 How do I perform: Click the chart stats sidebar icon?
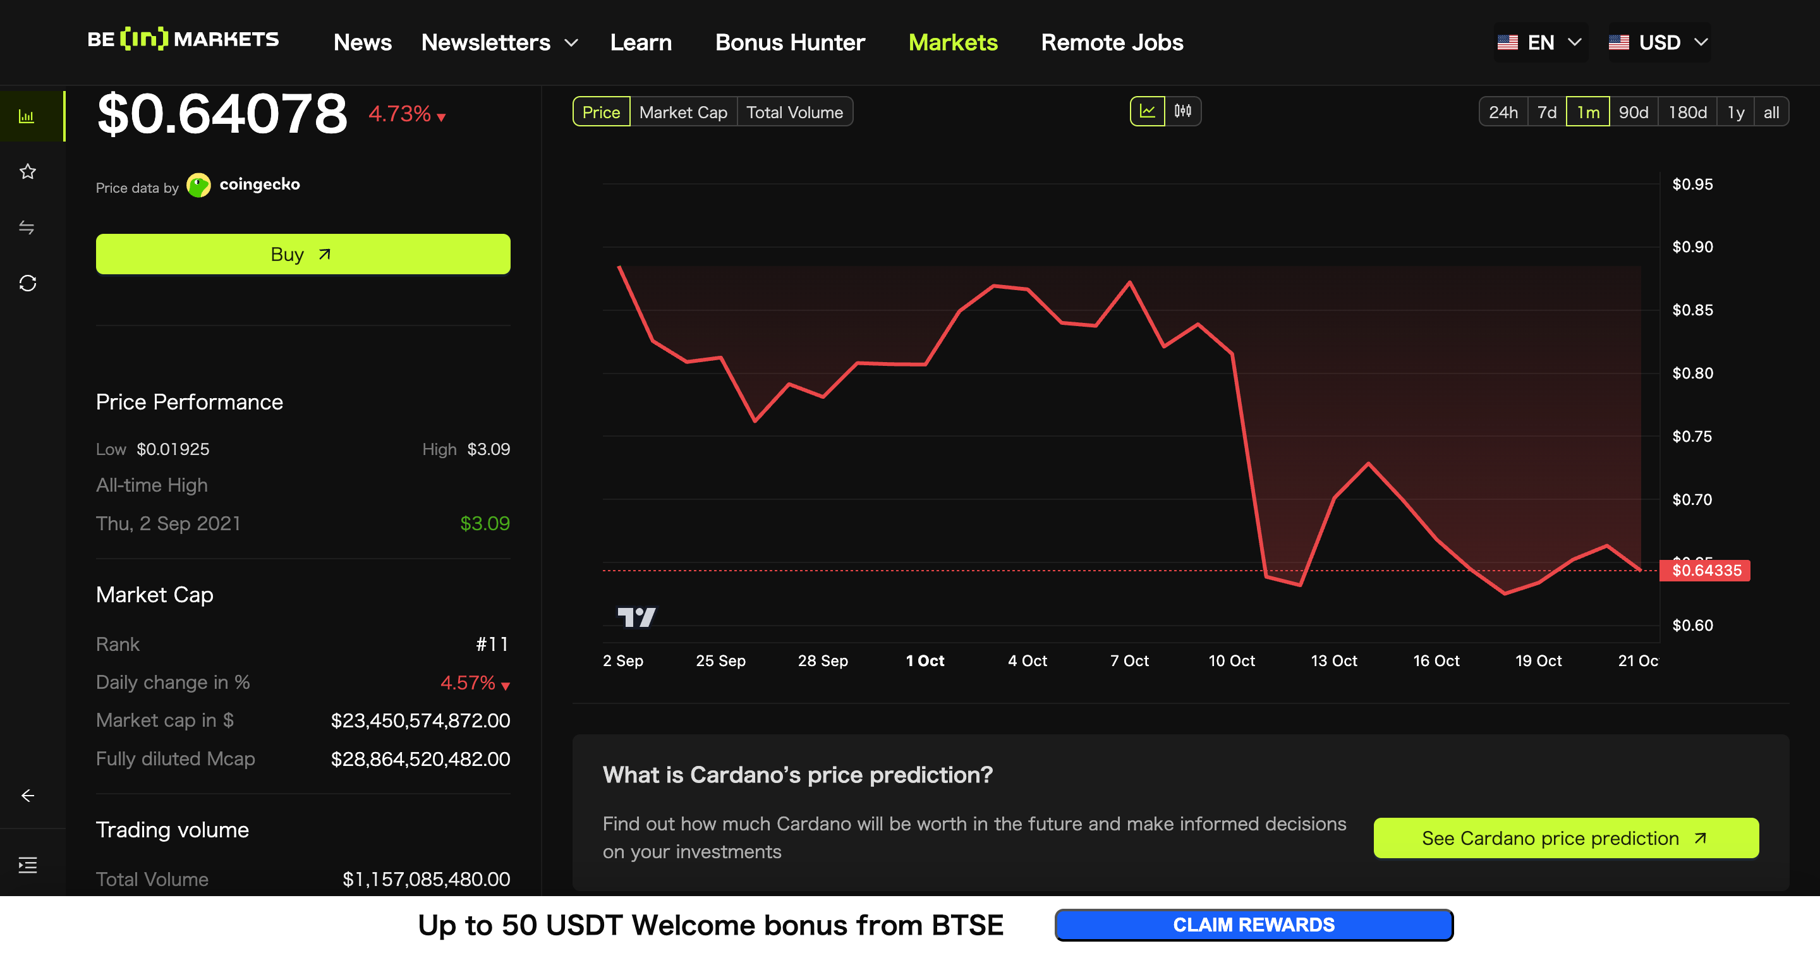[x=27, y=116]
